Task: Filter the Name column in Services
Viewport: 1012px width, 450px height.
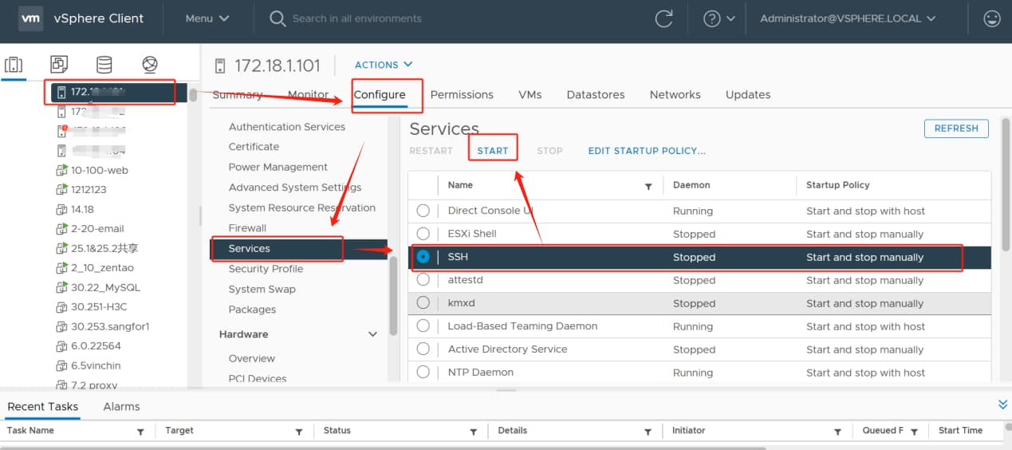Action: pyautogui.click(x=648, y=186)
